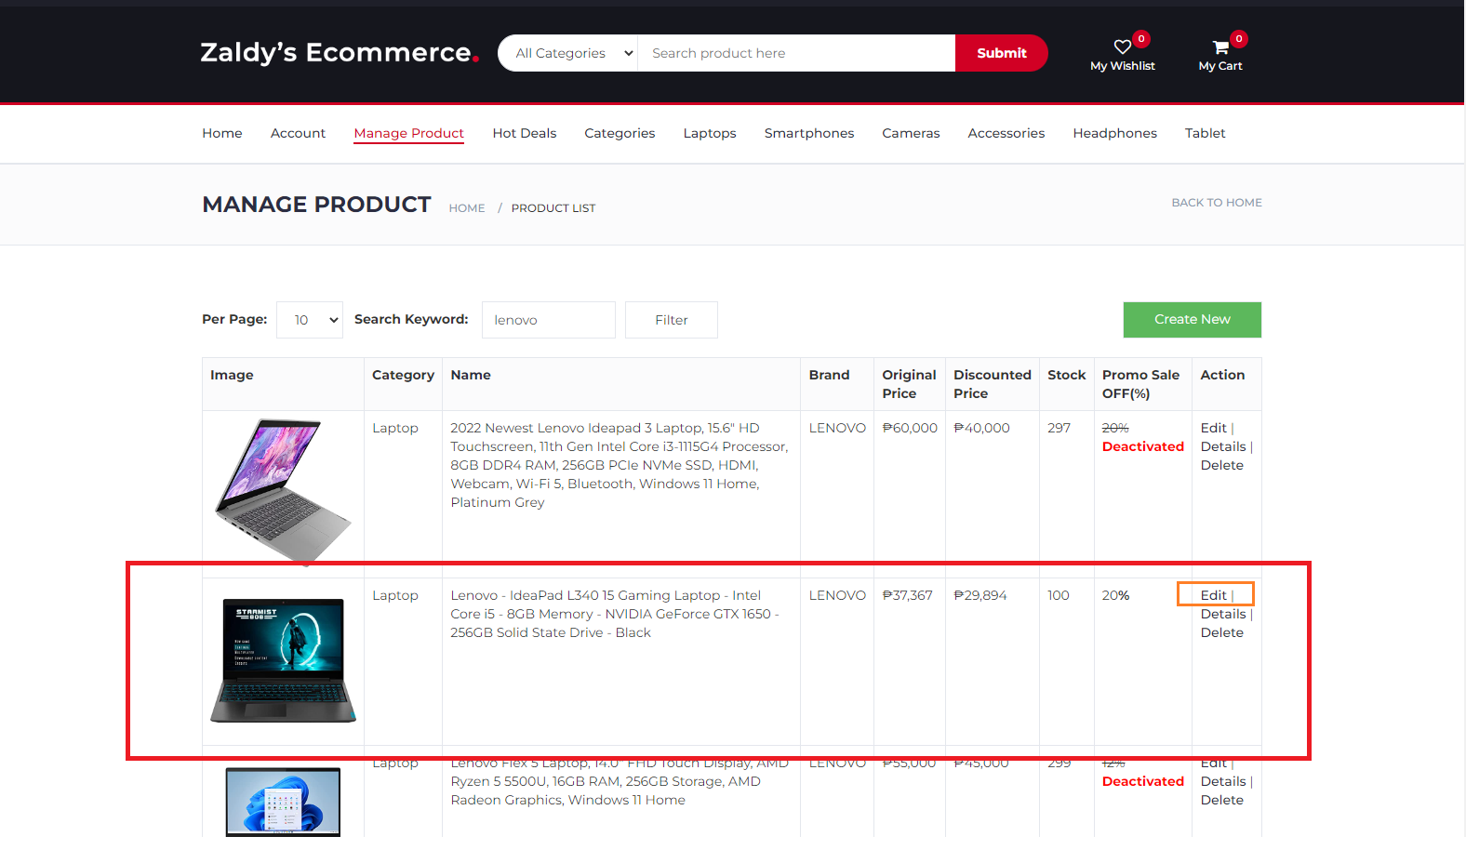Click the PRODUCT LIST breadcrumb
Image resolution: width=1466 pixels, height=850 pixels.
click(x=553, y=208)
